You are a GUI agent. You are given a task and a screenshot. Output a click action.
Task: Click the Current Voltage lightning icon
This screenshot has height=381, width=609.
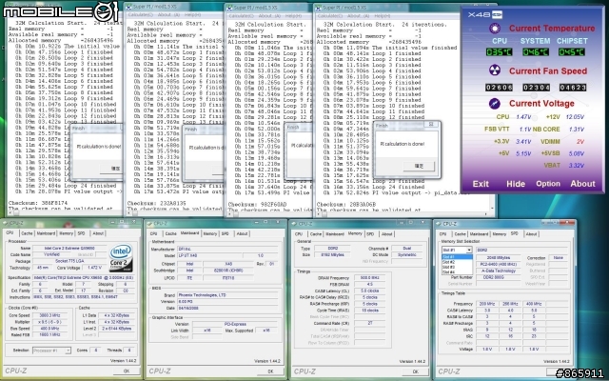495,104
